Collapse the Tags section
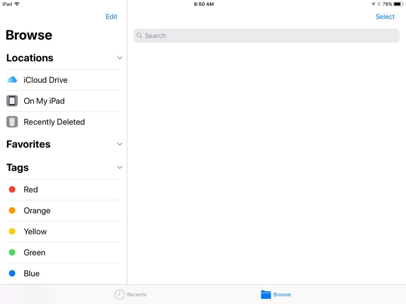 [119, 167]
